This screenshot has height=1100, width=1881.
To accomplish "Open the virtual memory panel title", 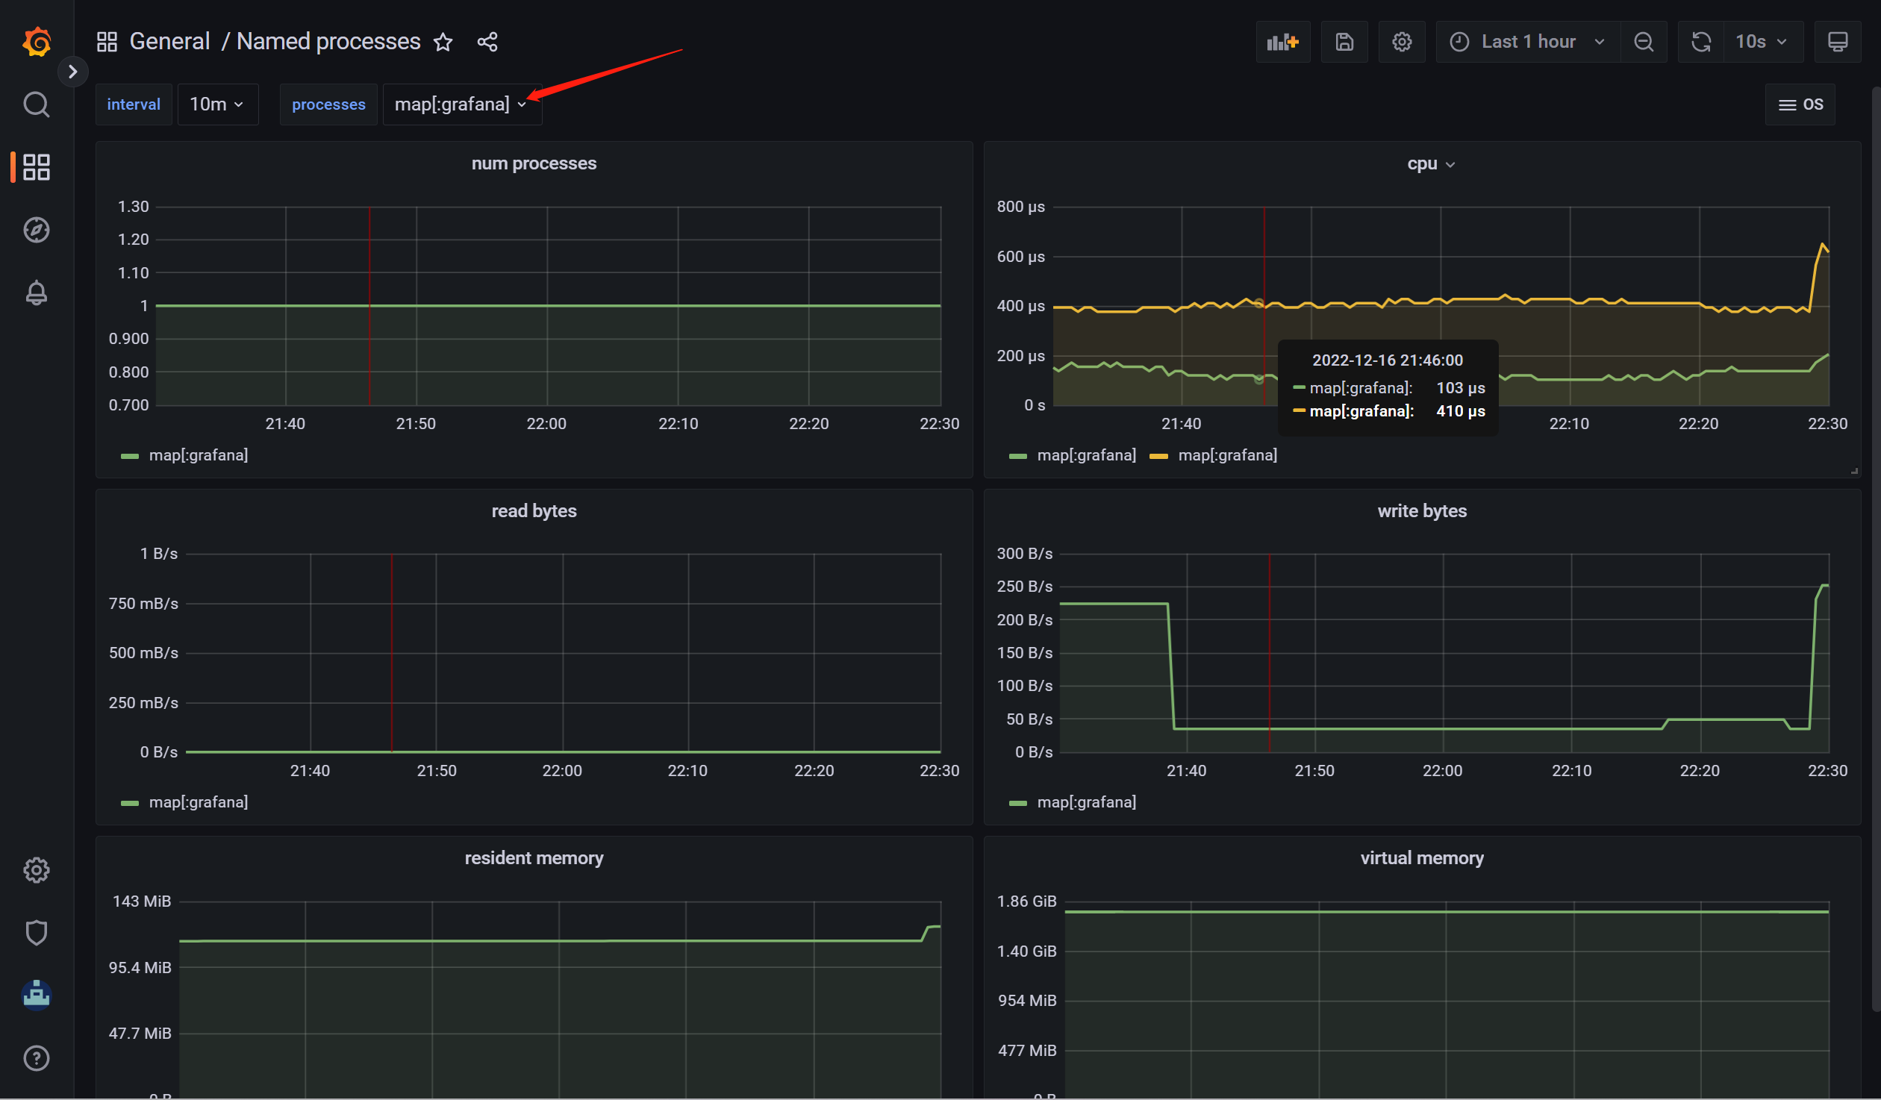I will 1422,857.
